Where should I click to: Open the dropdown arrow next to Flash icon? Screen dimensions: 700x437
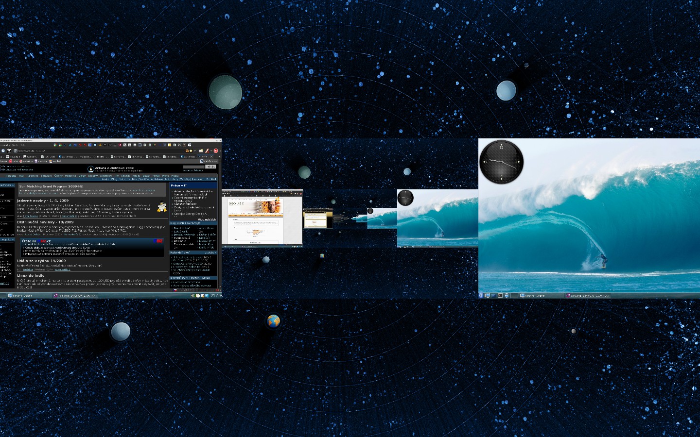[x=211, y=151]
